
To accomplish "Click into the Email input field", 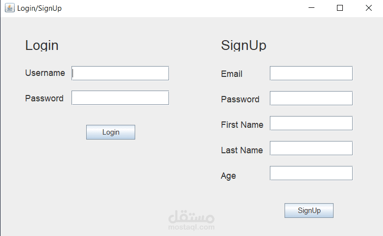I will (x=311, y=73).
